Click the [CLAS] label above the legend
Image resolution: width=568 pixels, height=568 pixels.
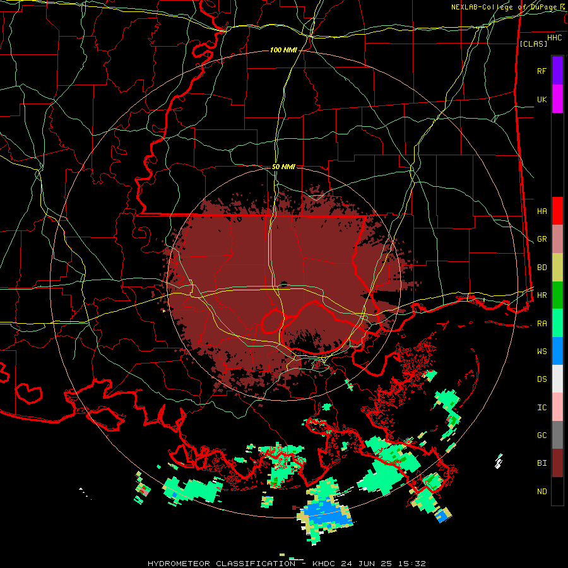(533, 44)
